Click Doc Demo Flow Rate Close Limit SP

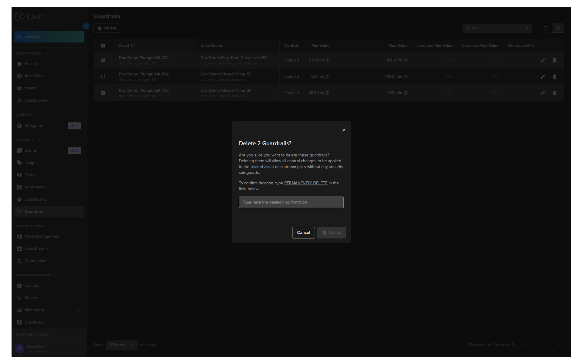pyautogui.click(x=233, y=58)
